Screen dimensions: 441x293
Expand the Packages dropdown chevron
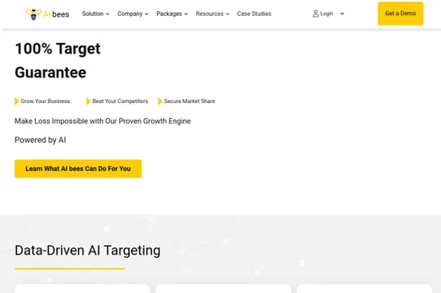point(186,14)
